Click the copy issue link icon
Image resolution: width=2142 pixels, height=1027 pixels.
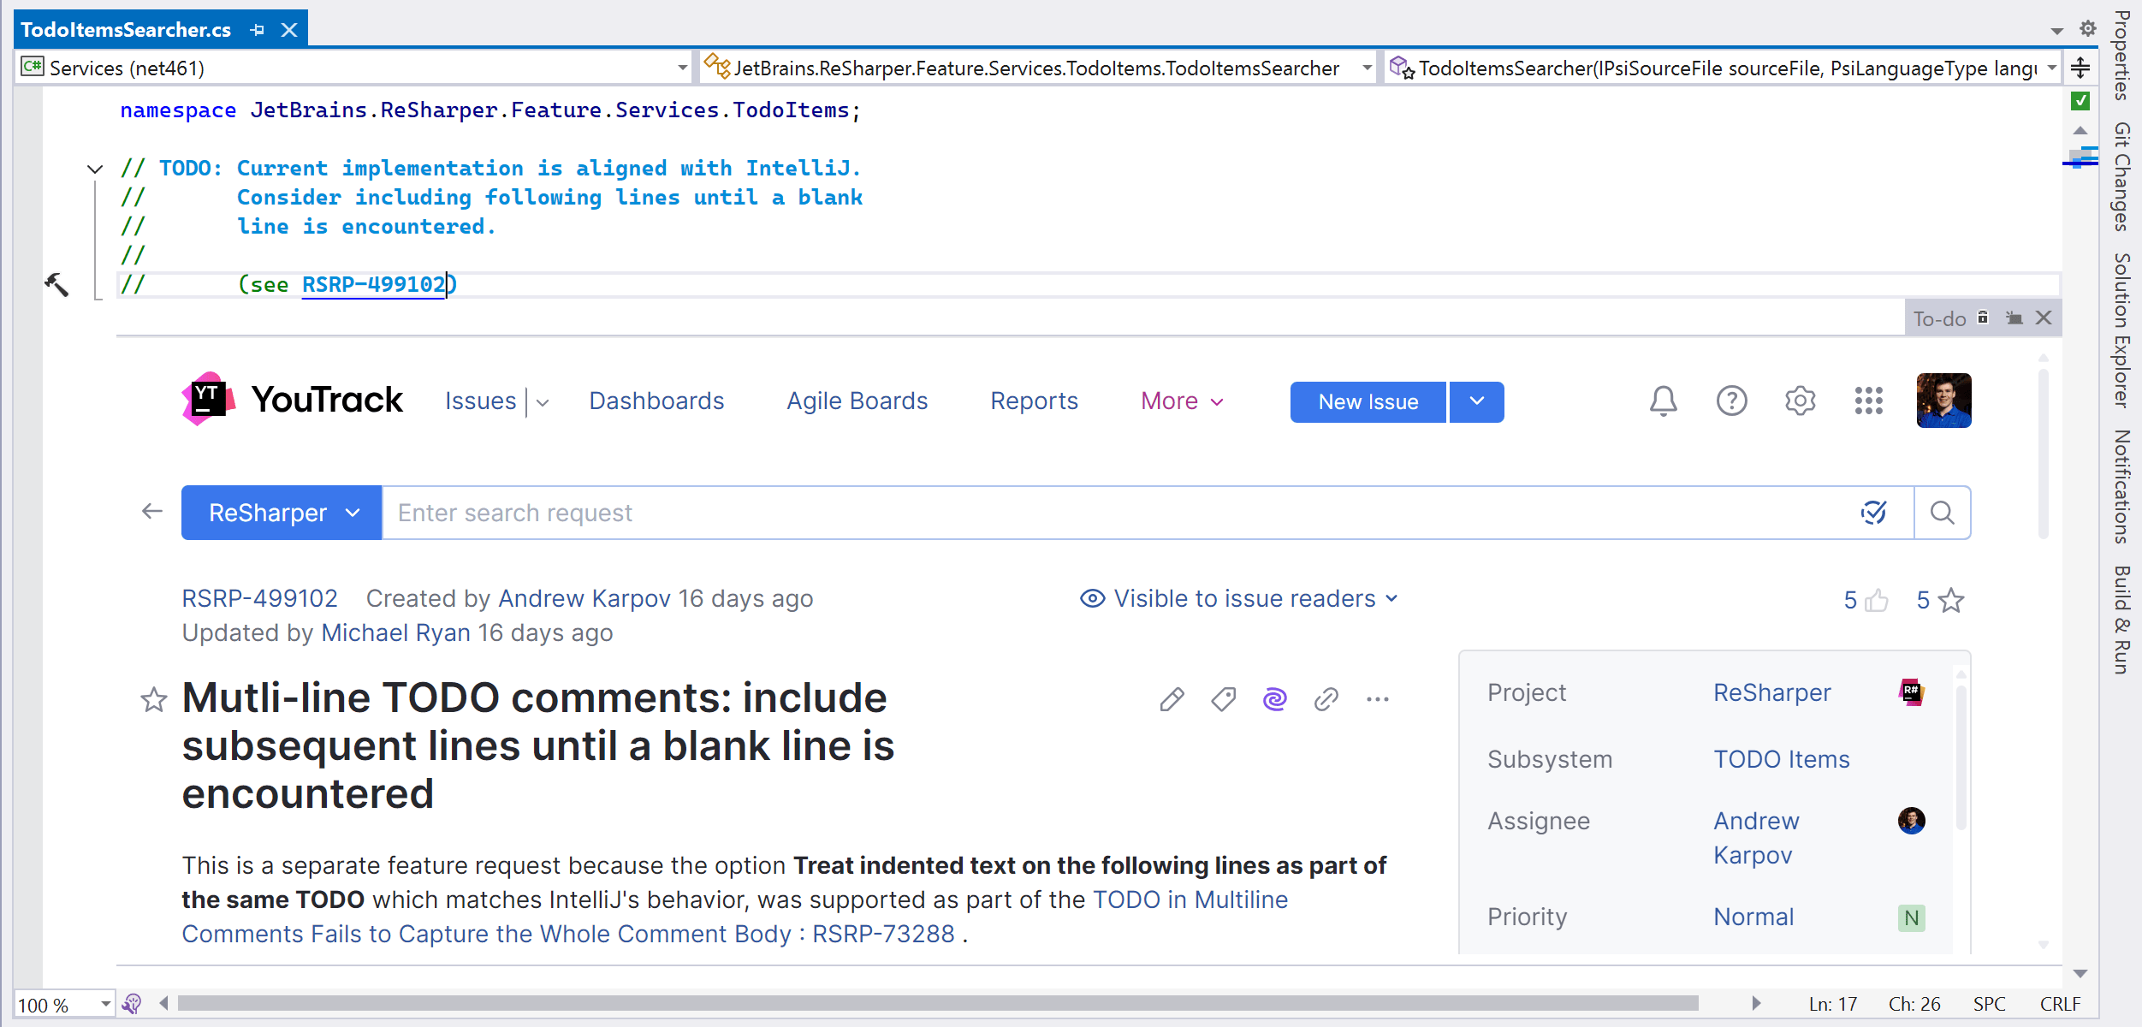click(x=1326, y=699)
